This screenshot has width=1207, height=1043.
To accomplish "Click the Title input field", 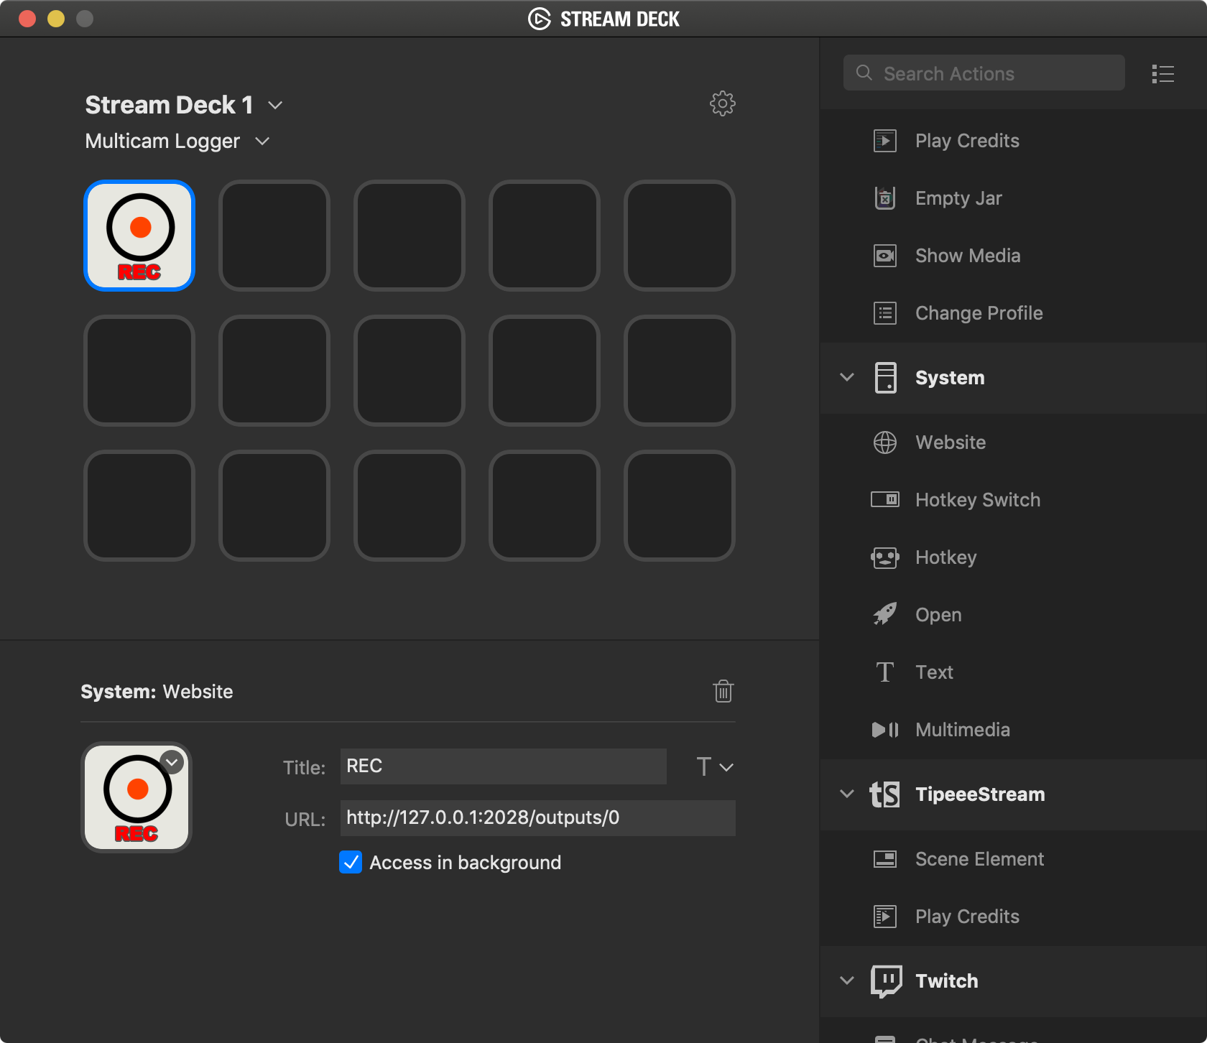I will point(503,766).
